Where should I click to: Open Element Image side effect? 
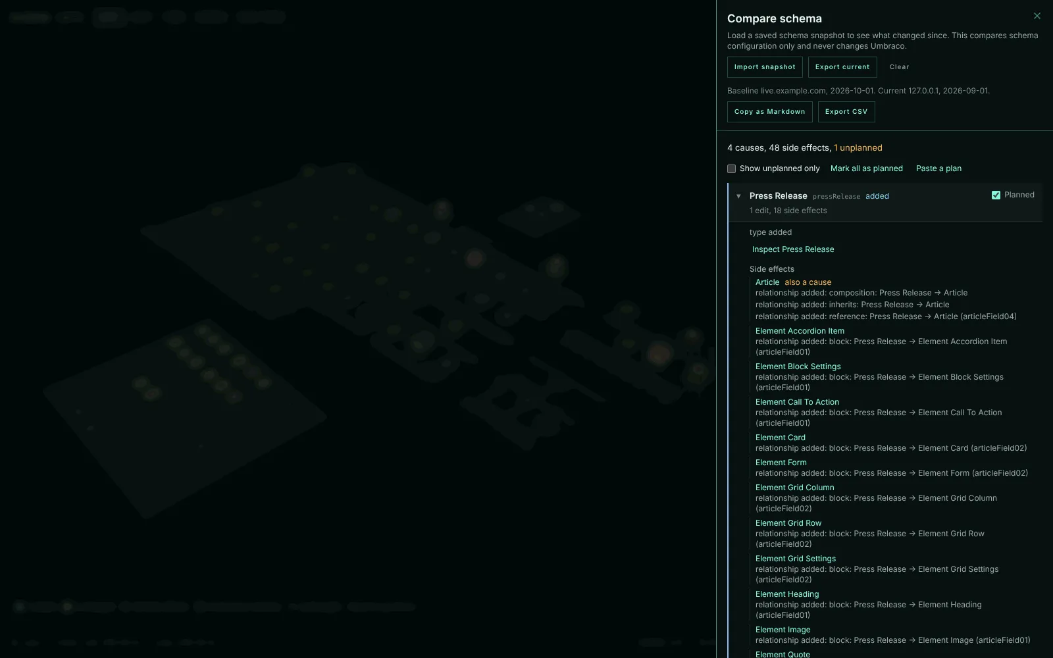click(x=783, y=630)
